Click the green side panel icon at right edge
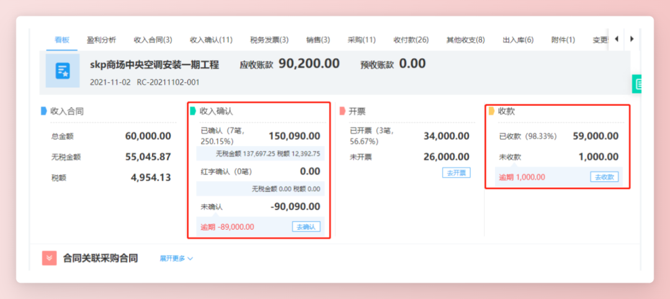Viewport: 670px width, 299px height. click(x=637, y=84)
